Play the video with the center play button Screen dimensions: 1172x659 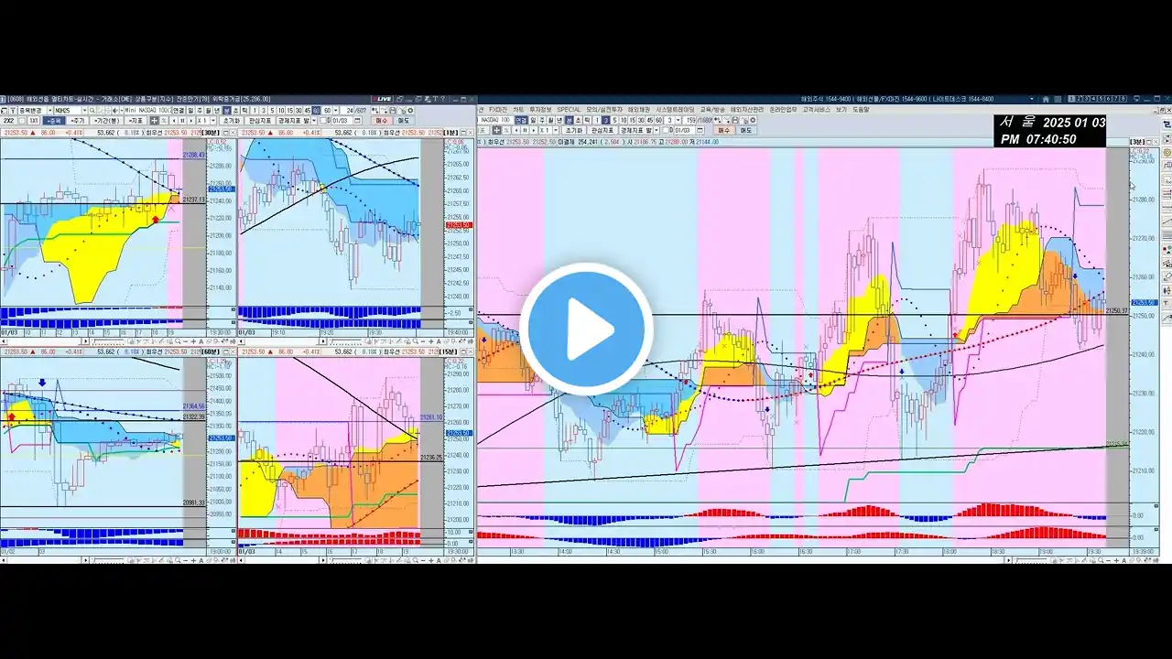586,329
